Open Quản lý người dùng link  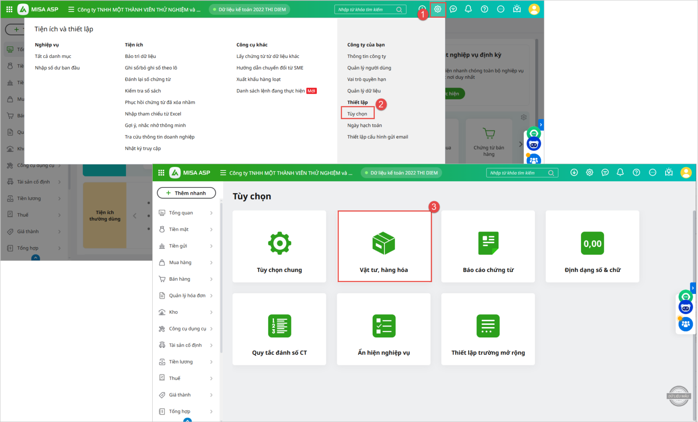click(369, 68)
